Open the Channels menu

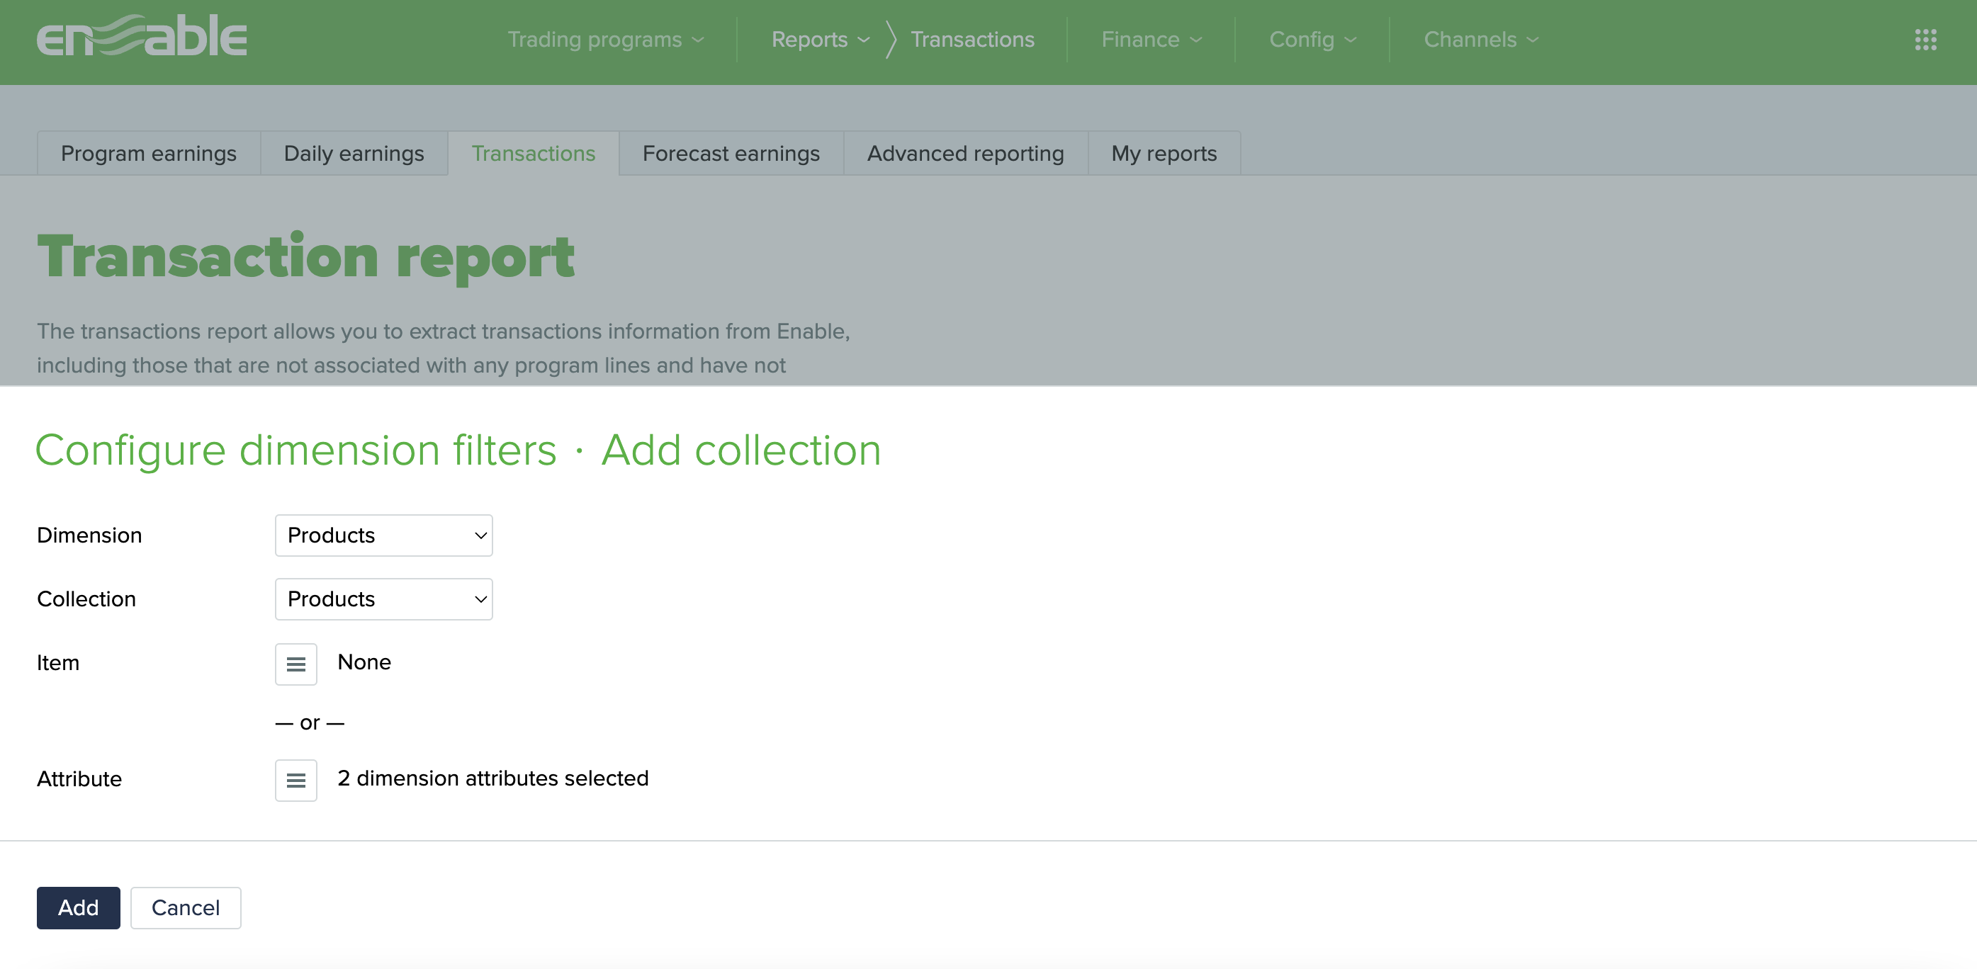coord(1481,40)
